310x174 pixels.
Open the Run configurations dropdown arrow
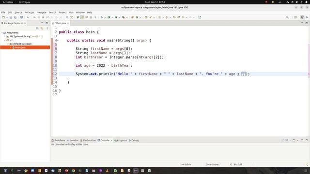(112, 17)
